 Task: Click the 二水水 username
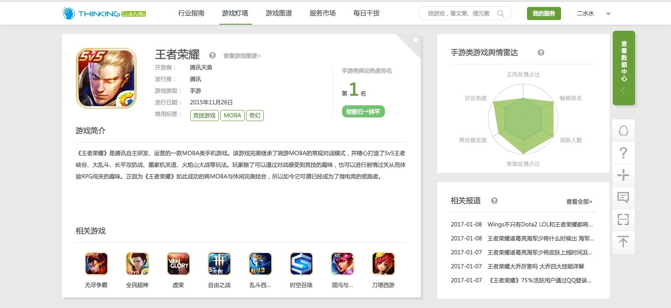pyautogui.click(x=585, y=14)
